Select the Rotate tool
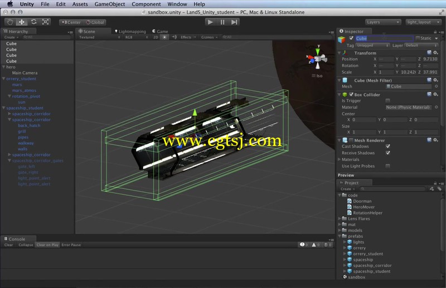This screenshot has height=288, width=446. 33,22
